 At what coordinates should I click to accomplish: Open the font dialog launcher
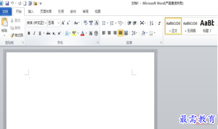click(x=98, y=42)
